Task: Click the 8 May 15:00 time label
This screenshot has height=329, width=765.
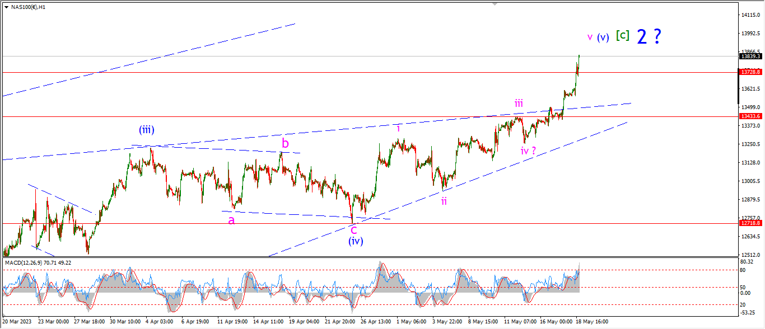Action: pyautogui.click(x=484, y=322)
